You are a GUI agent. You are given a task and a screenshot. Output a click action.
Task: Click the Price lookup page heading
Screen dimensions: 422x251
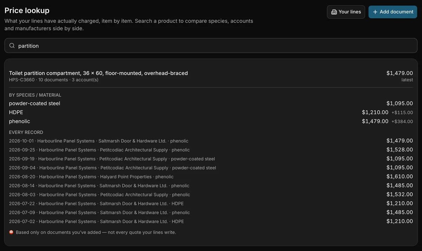27,11
